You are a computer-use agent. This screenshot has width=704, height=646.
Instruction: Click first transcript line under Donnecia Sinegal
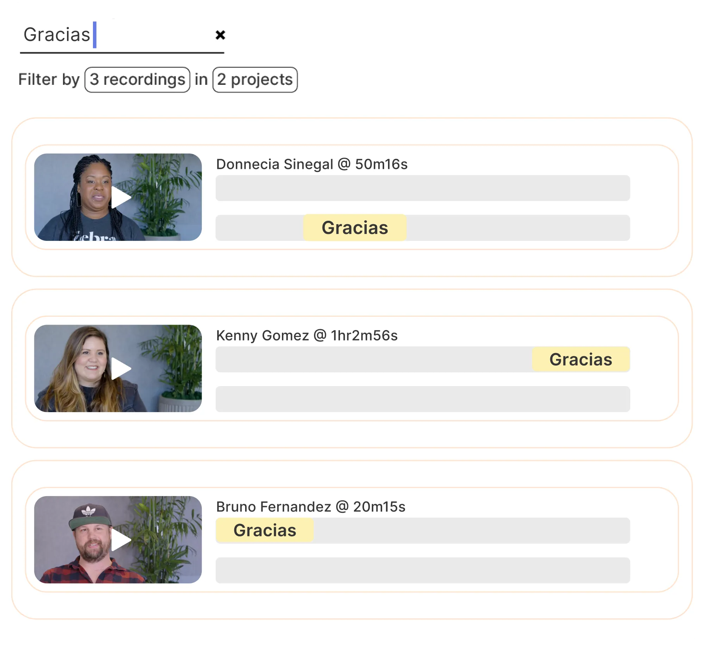pyautogui.click(x=423, y=188)
